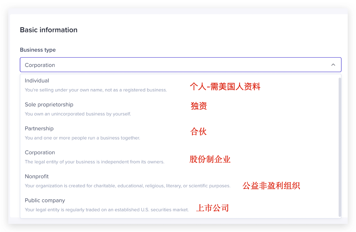Click the Partnership description text
356x232 pixels.
(x=82, y=138)
